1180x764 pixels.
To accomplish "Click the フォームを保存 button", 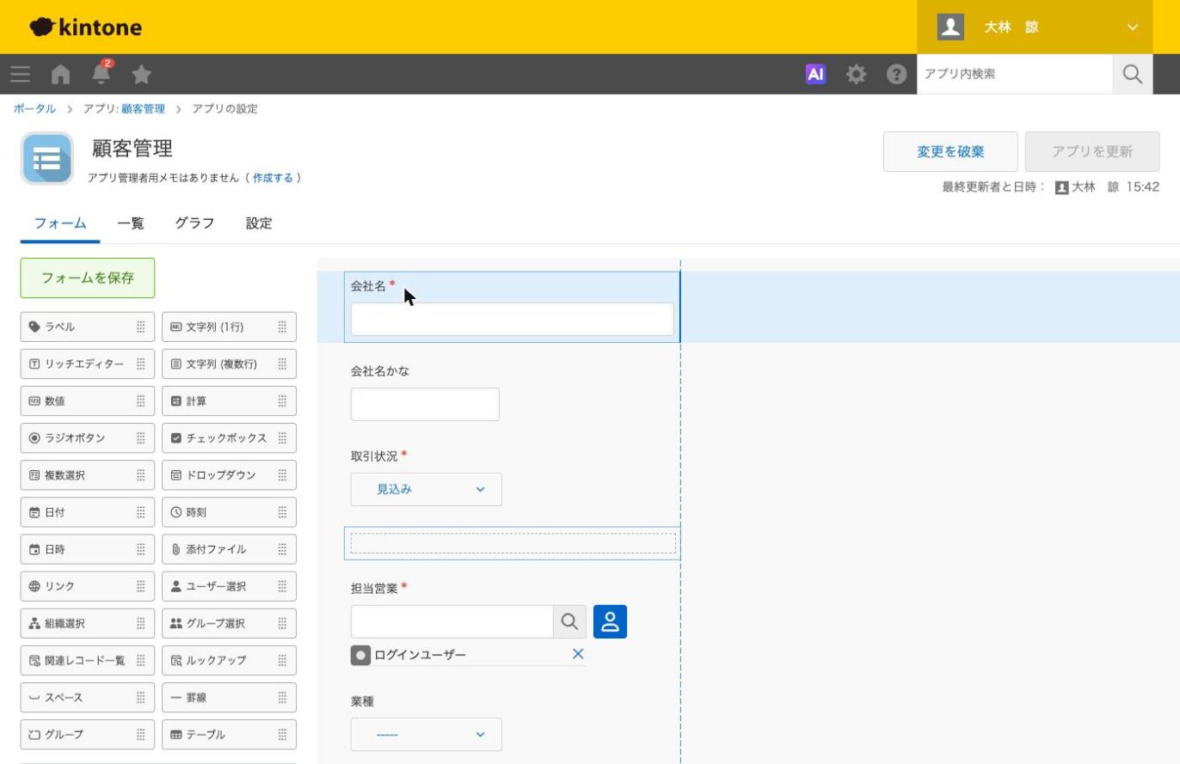I will pos(88,278).
